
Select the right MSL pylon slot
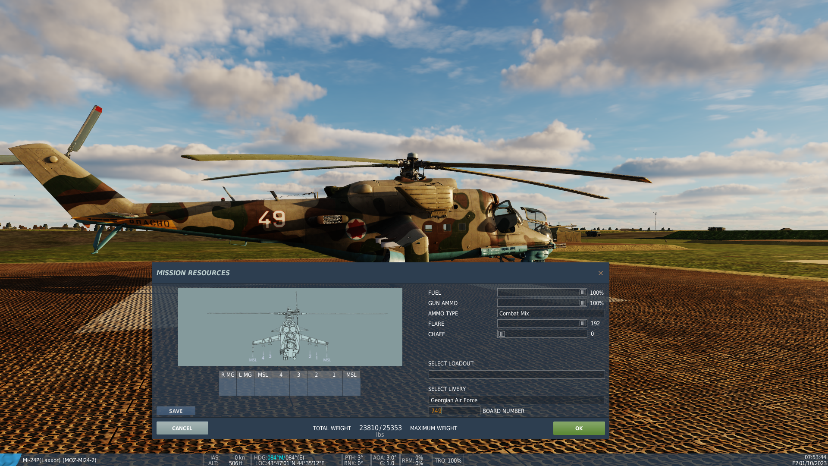[x=351, y=383]
